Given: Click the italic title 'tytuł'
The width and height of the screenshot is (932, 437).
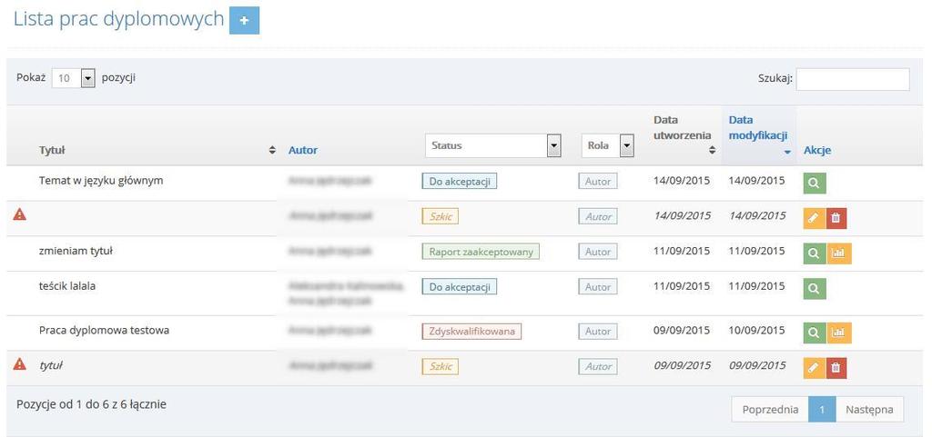Looking at the screenshot, I should 51,365.
